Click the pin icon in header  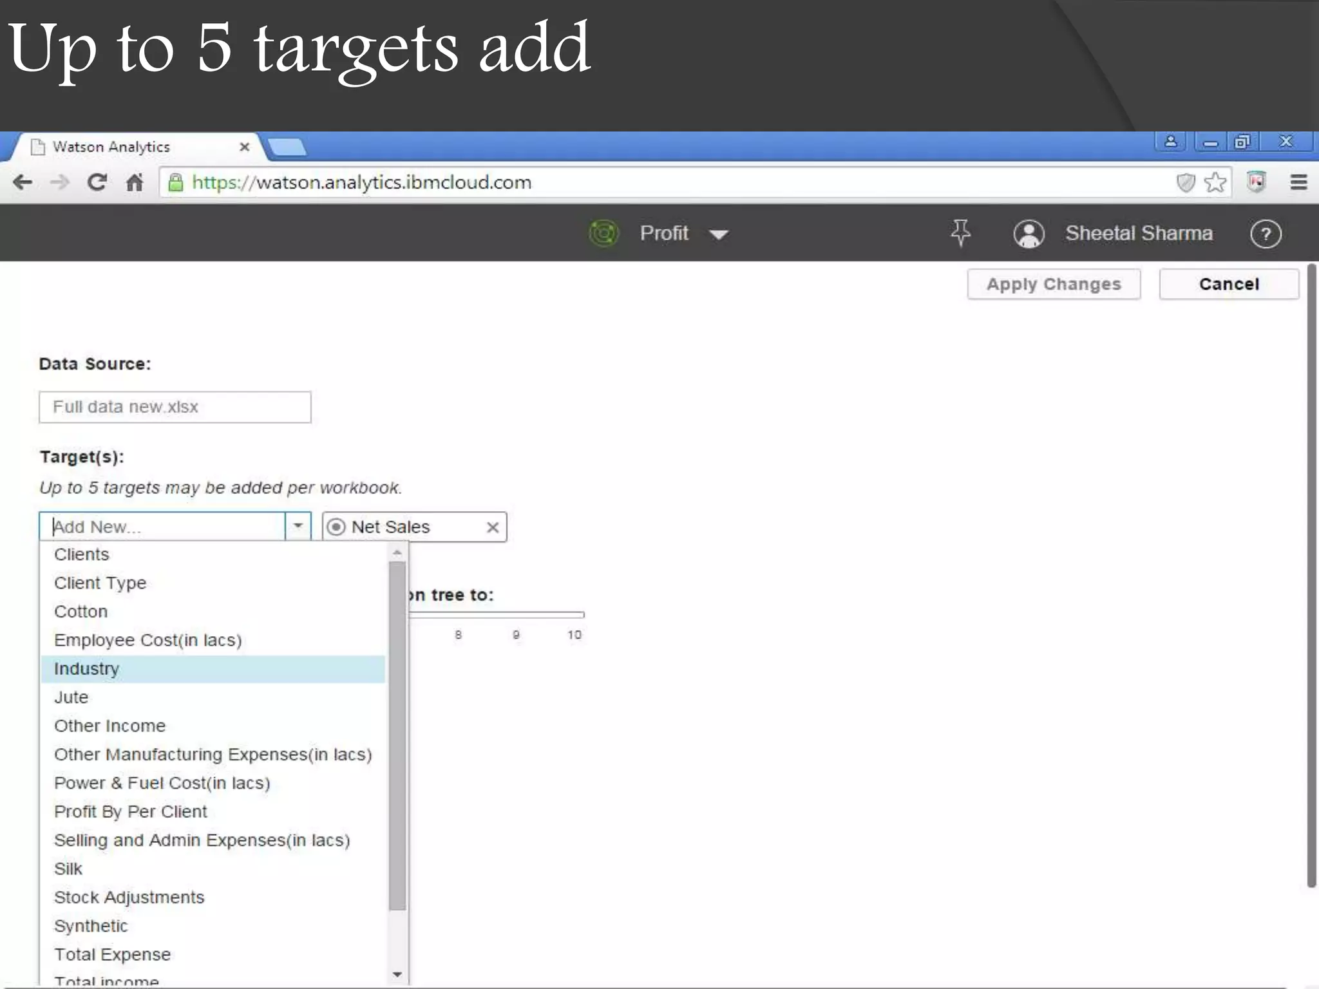tap(960, 233)
